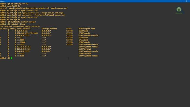Click 'LISTEN' state in the 192.168.255.170:3306 row
This screenshot has height=107, width=190.
(x=69, y=33)
